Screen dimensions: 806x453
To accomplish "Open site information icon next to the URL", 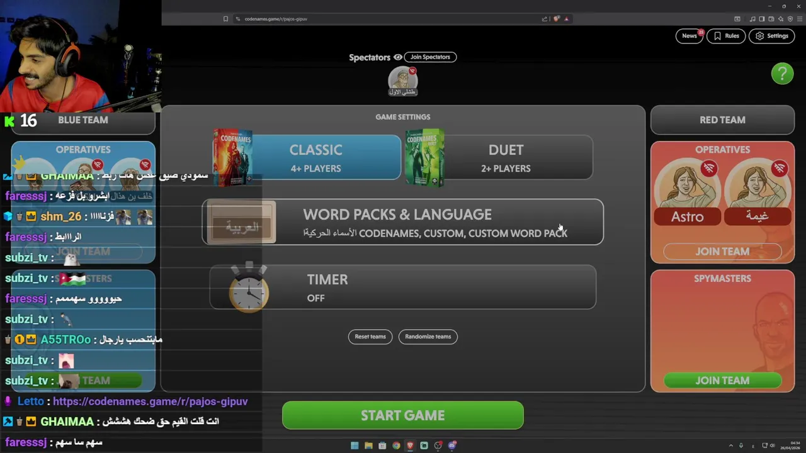I will [x=238, y=19].
